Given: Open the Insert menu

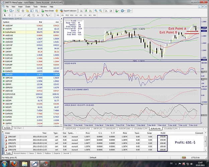Looking at the screenshot, I should tap(20, 7).
